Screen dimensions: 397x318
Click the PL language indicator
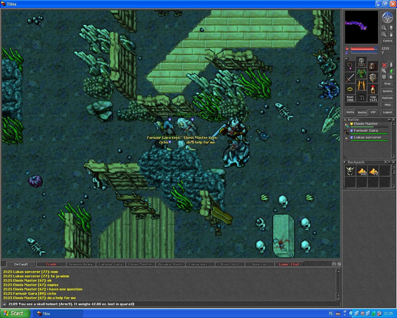[x=331, y=314]
